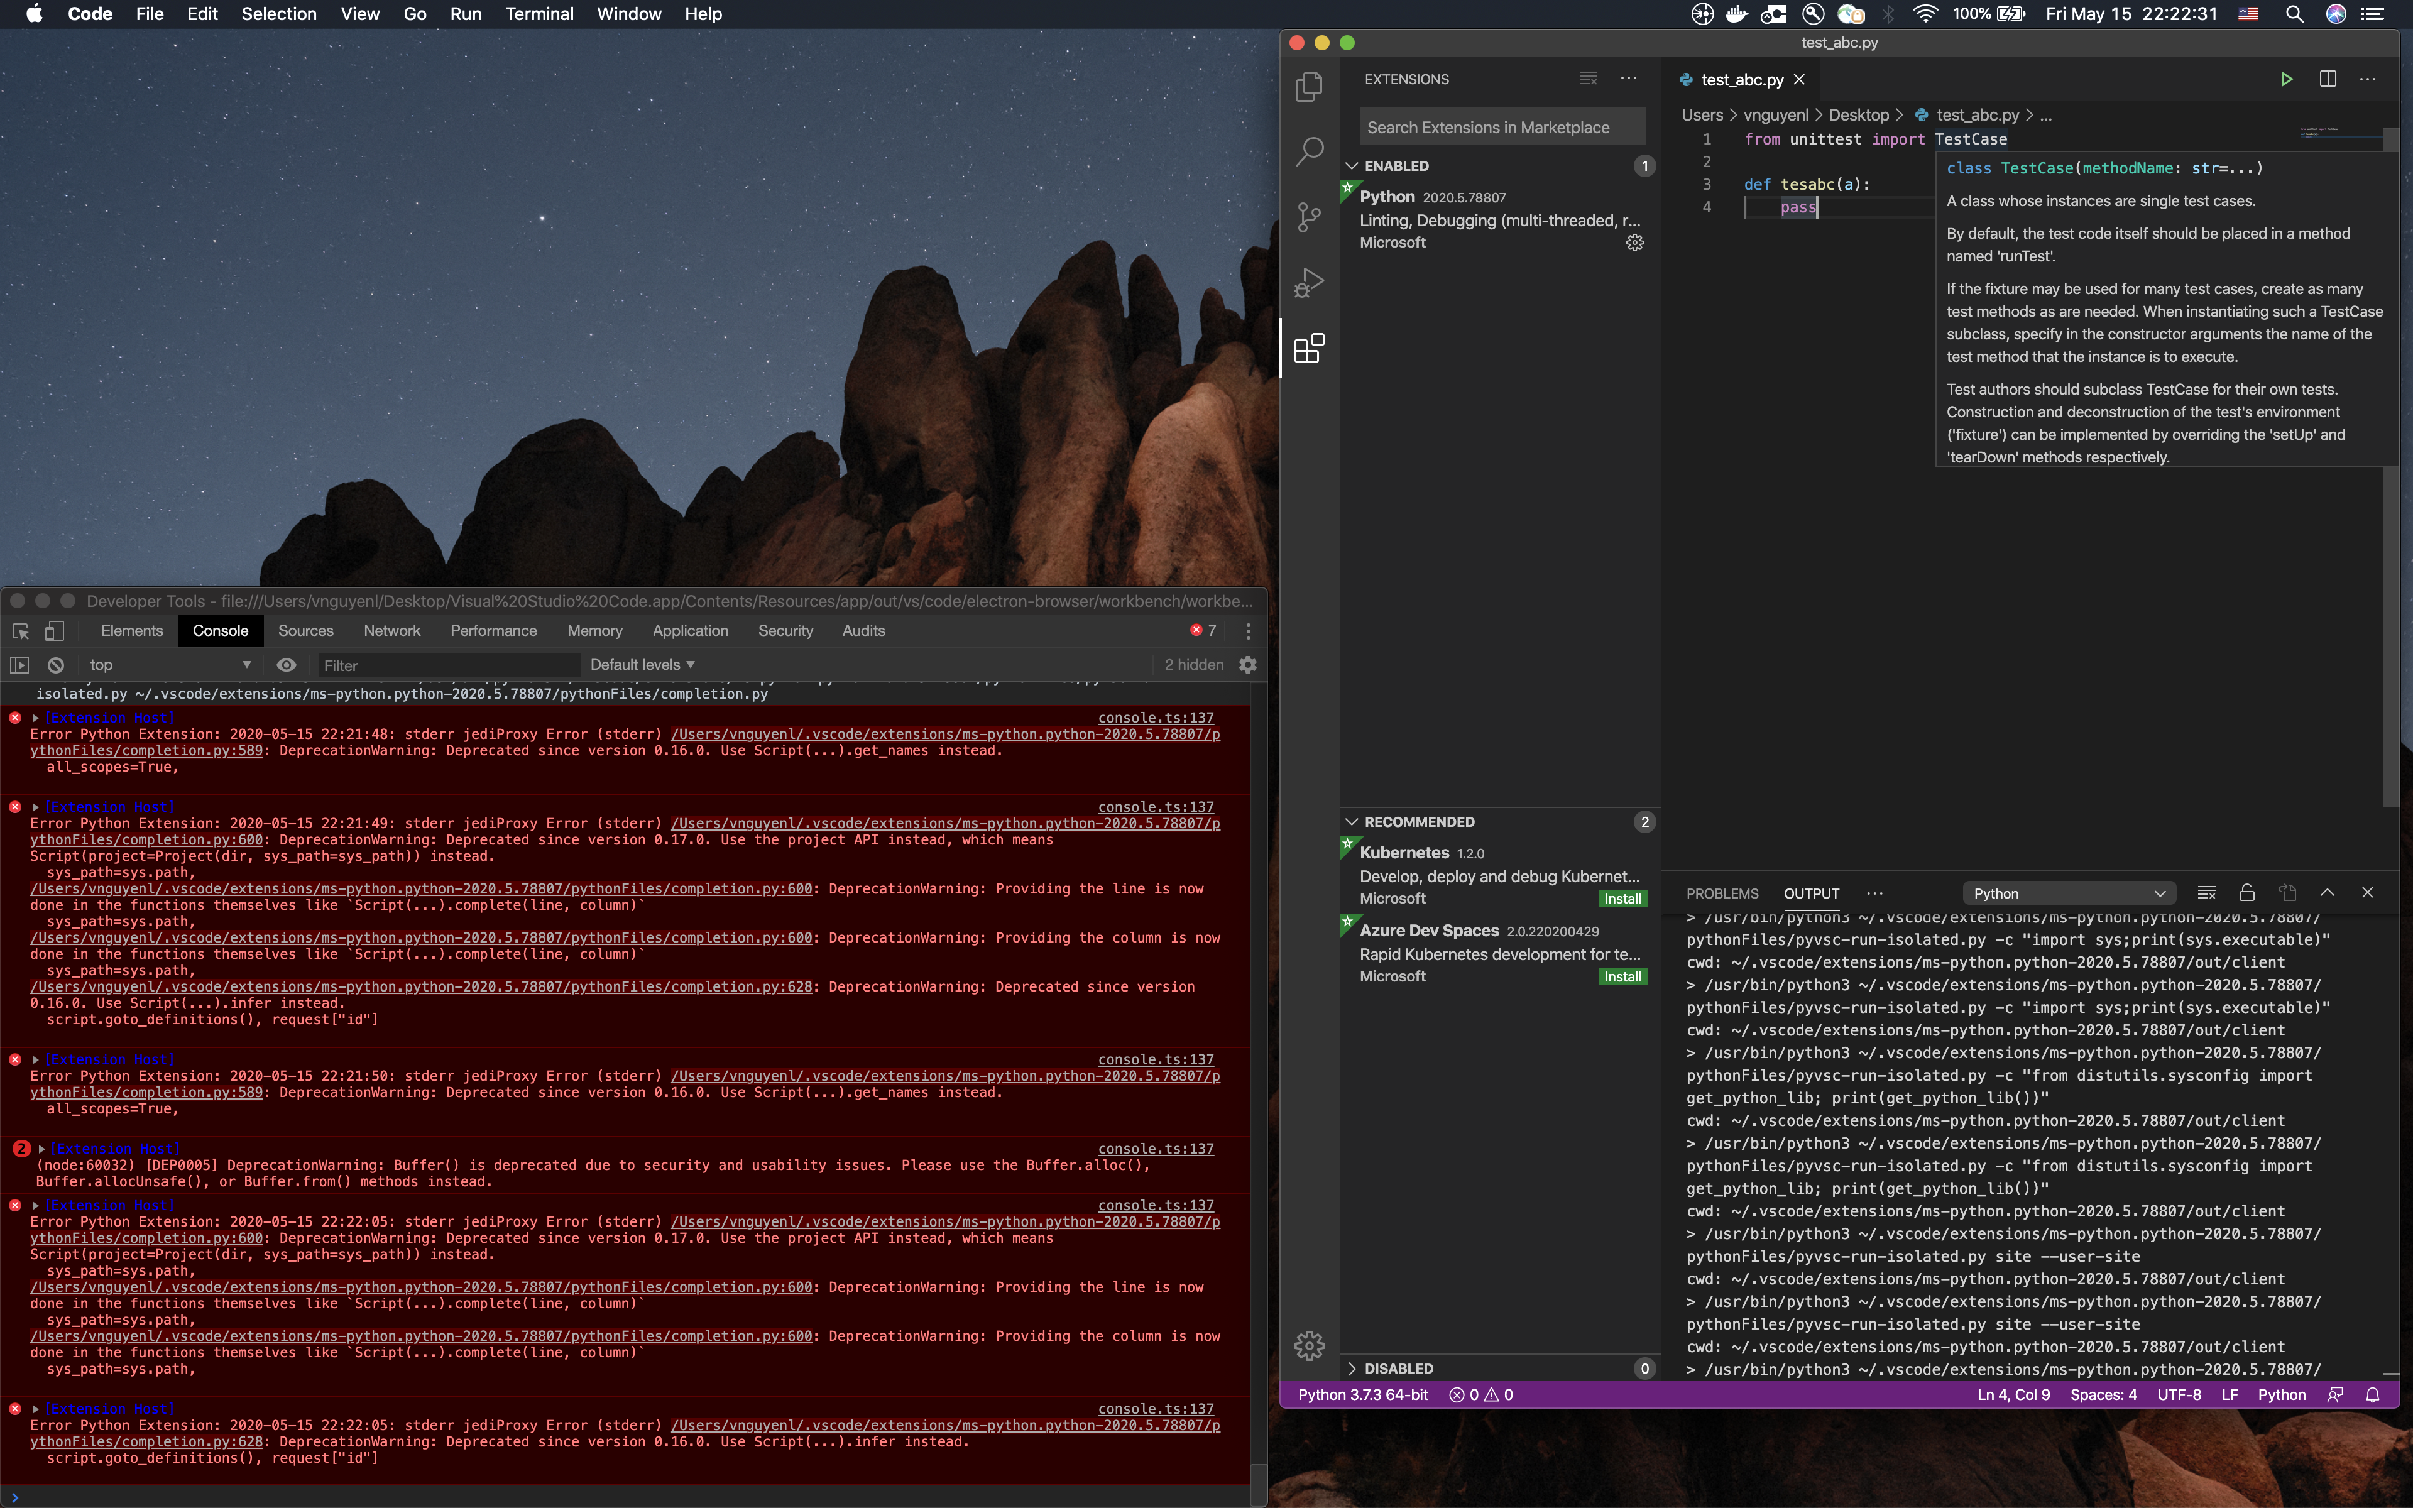This screenshot has height=1508, width=2413.
Task: Click Run Python File play button
Action: coord(2286,80)
